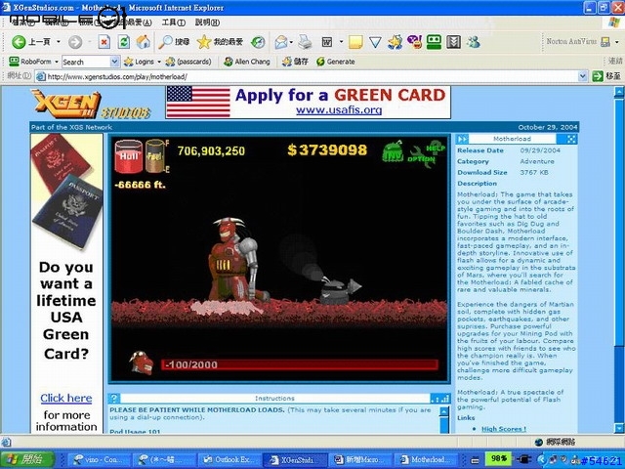Open the Edit with Word dropdown arrow
Screen dimensions: 625x469
(341, 41)
